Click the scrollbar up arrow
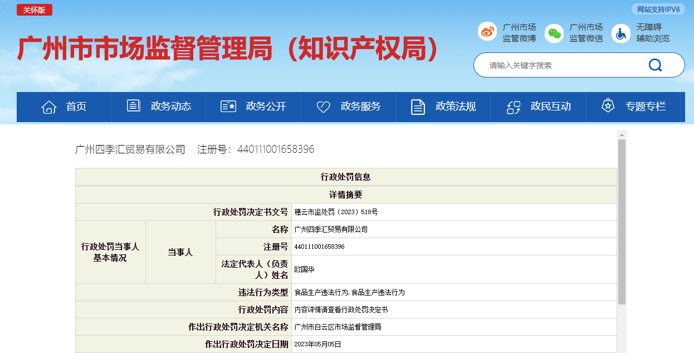The image size is (694, 353). point(622,134)
